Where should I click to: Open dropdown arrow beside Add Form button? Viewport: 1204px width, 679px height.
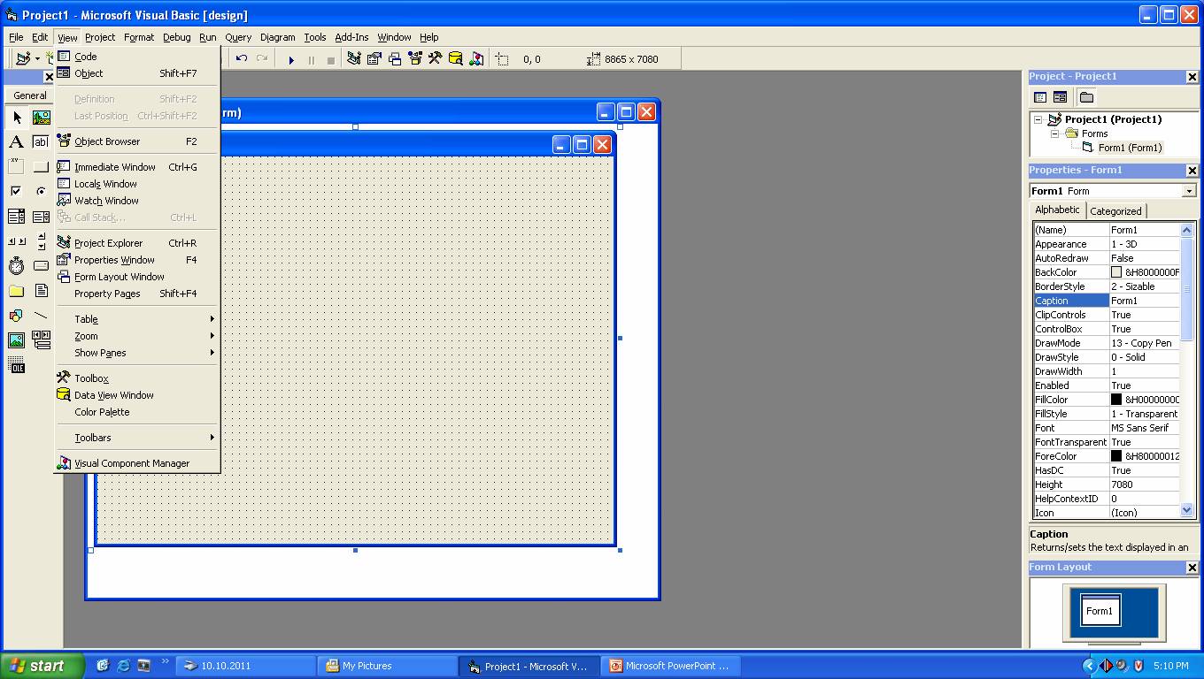(37, 59)
